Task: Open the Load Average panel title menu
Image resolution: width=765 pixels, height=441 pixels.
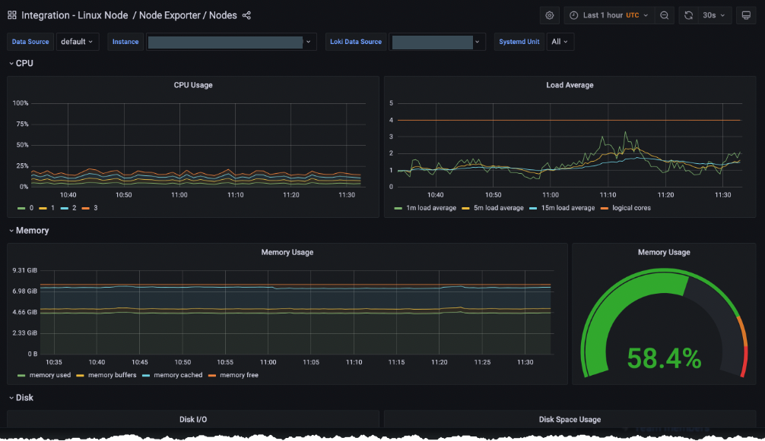Action: click(x=570, y=84)
